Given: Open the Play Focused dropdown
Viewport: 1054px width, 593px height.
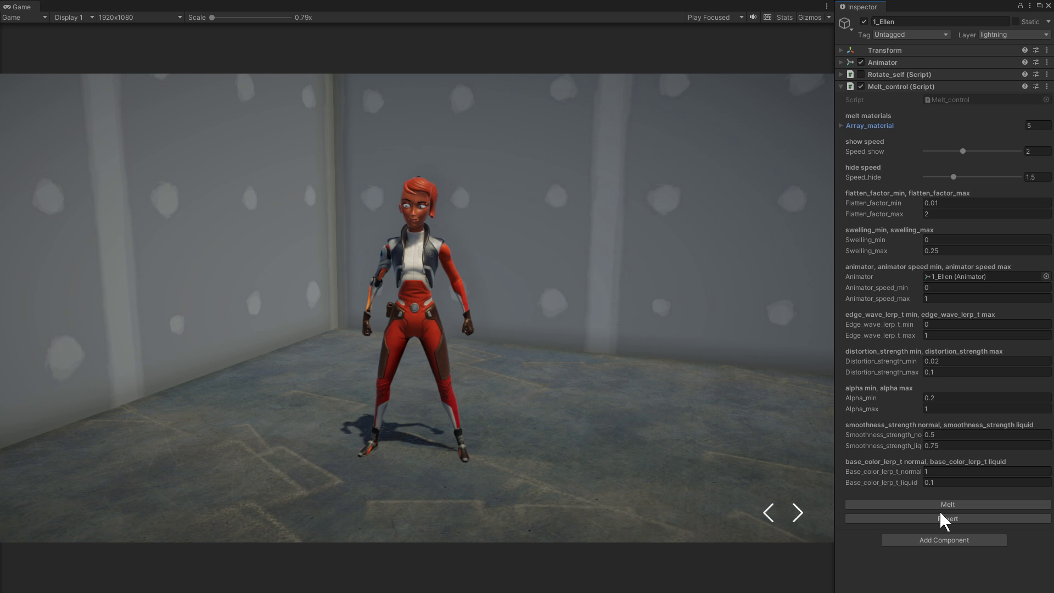Looking at the screenshot, I should pos(715,17).
